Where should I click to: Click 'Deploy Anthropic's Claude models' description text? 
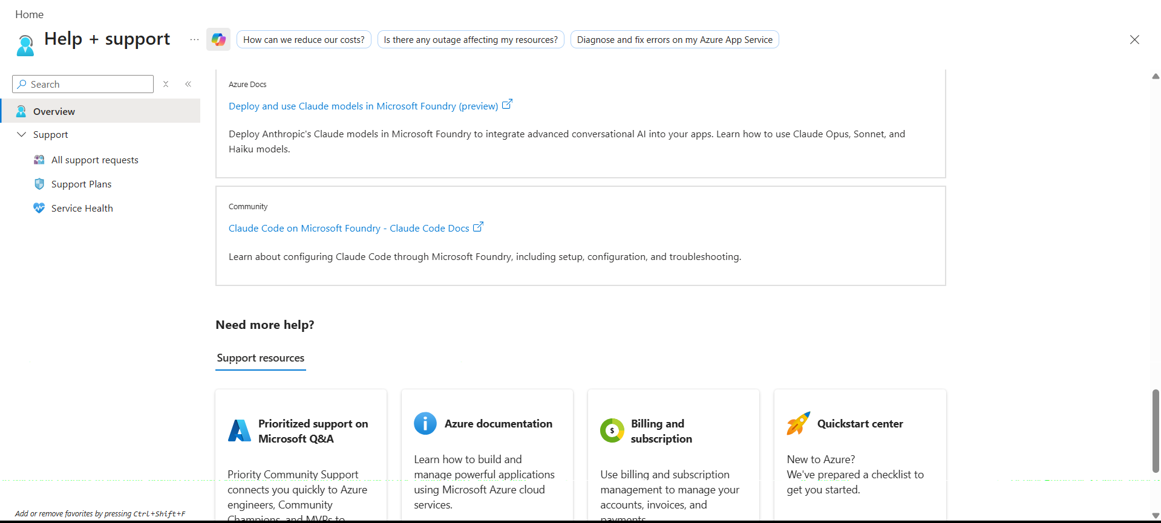point(567,141)
